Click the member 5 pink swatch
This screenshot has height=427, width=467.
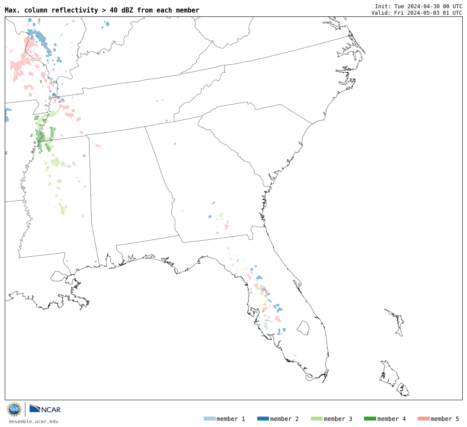[x=423, y=418]
